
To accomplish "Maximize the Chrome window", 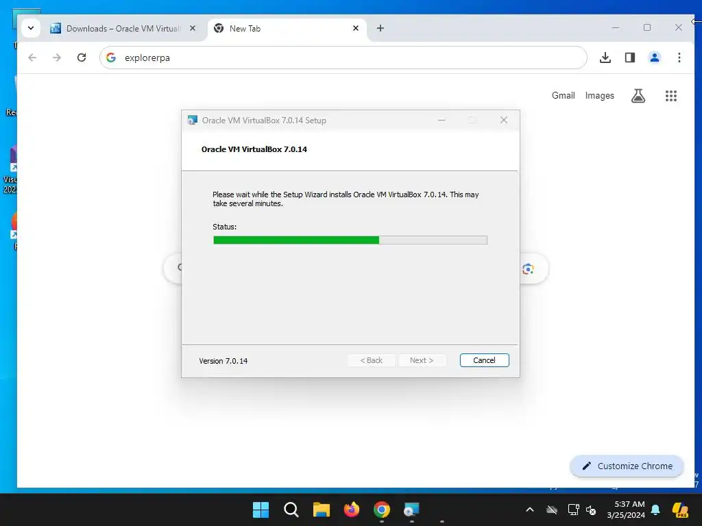I will point(647,27).
